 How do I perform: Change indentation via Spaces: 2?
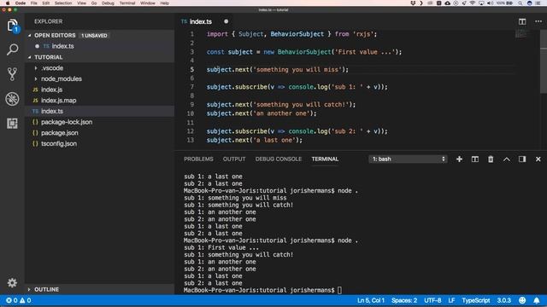[x=404, y=300]
